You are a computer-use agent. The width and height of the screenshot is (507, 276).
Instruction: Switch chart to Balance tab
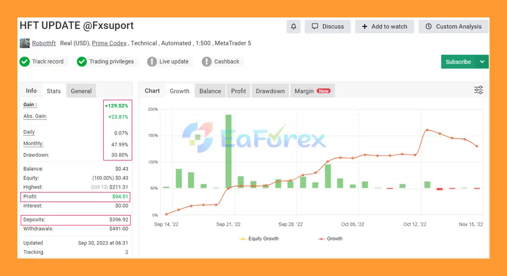coord(210,91)
